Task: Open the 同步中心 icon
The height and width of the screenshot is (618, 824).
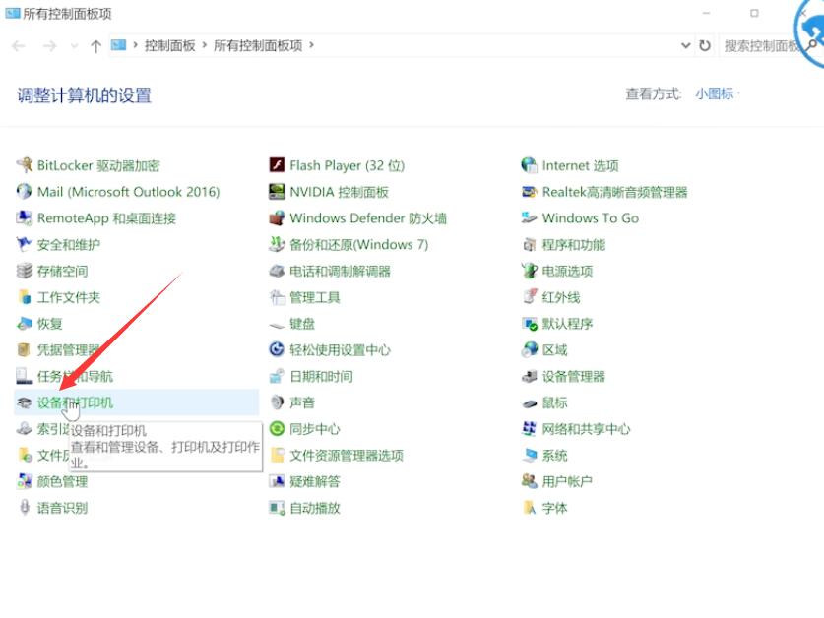Action: coord(277,429)
